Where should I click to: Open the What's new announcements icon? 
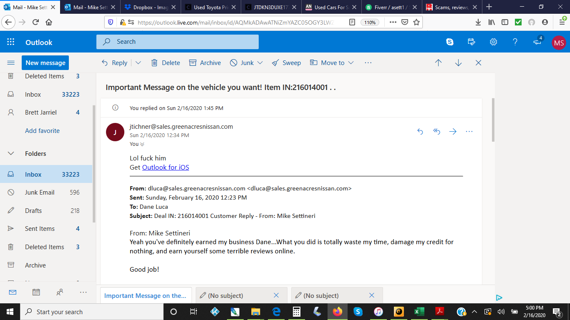tap(537, 42)
